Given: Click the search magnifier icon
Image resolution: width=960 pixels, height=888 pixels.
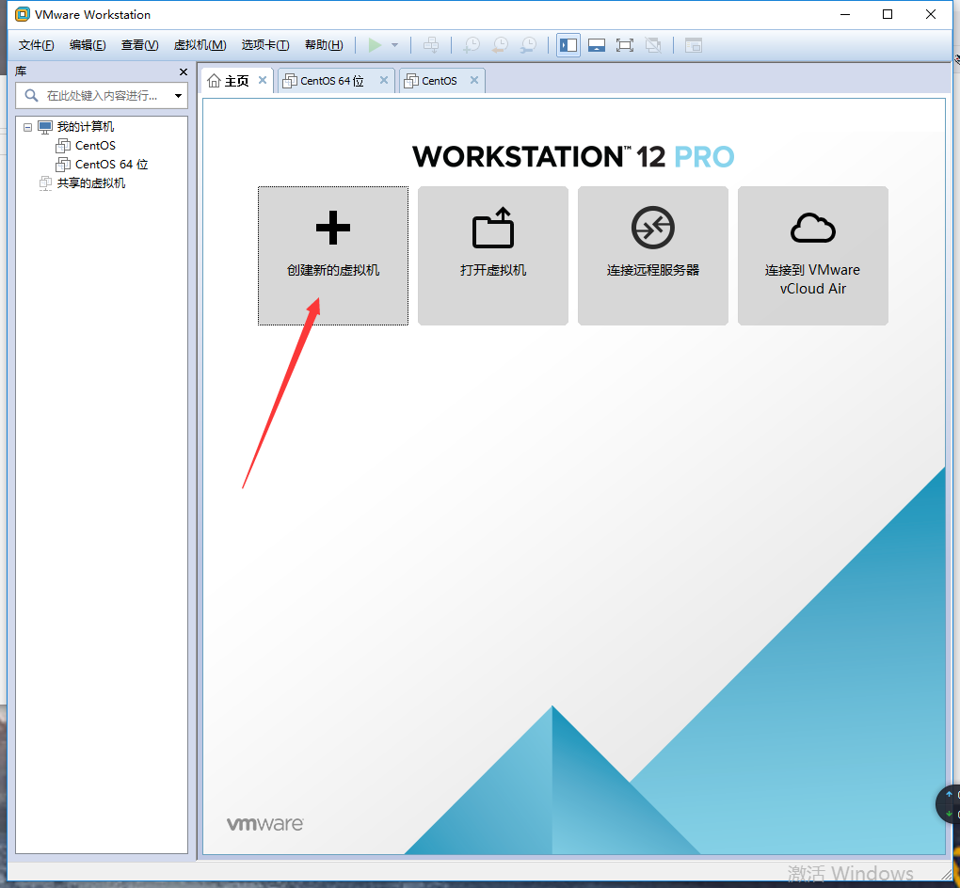Looking at the screenshot, I should (31, 95).
